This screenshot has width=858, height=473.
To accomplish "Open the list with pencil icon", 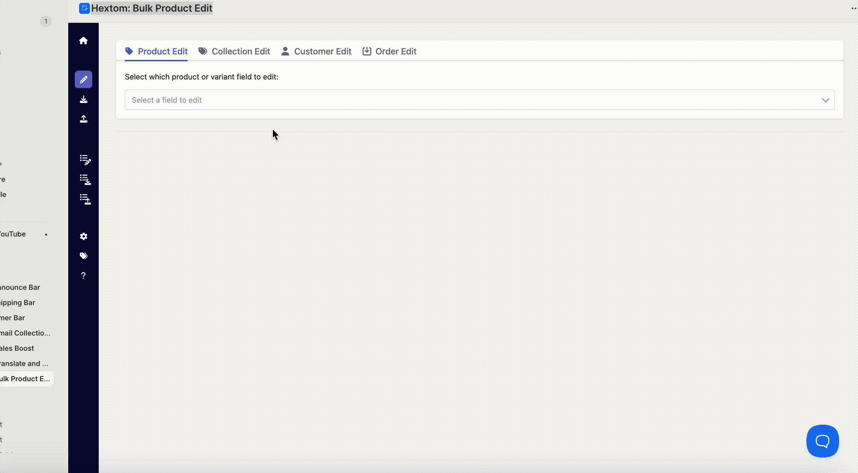I will [85, 160].
